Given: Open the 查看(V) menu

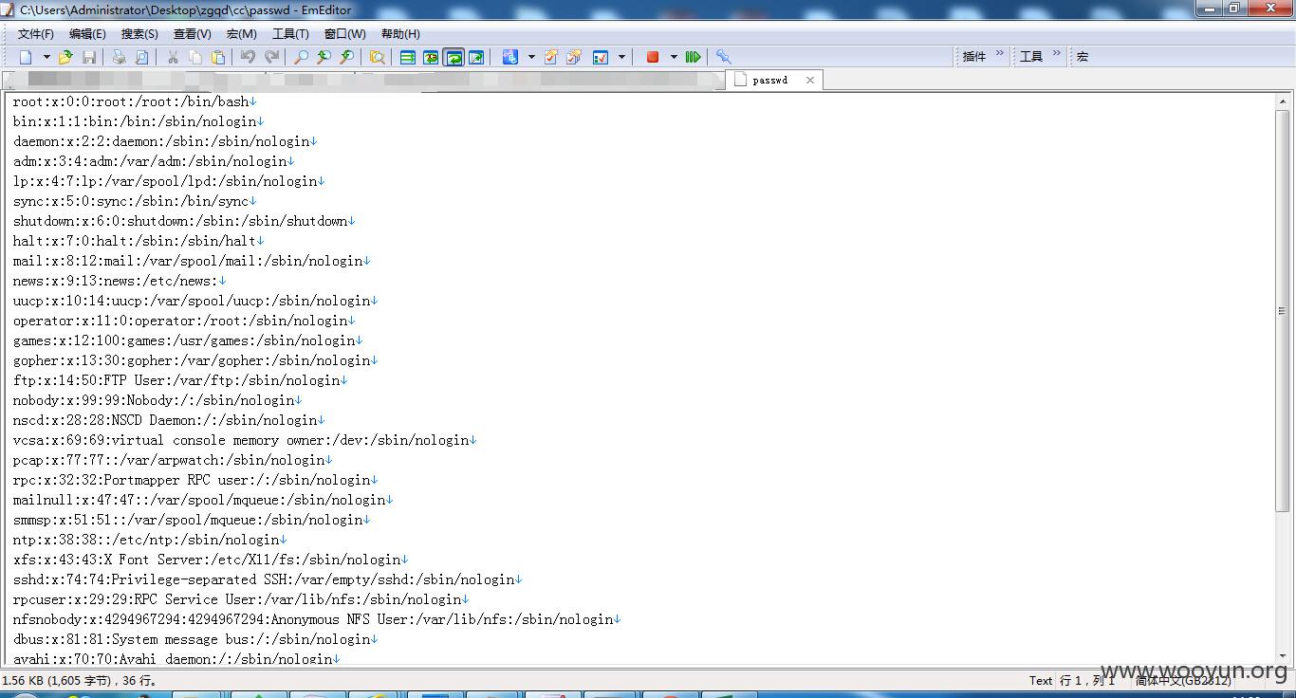Looking at the screenshot, I should (x=192, y=33).
